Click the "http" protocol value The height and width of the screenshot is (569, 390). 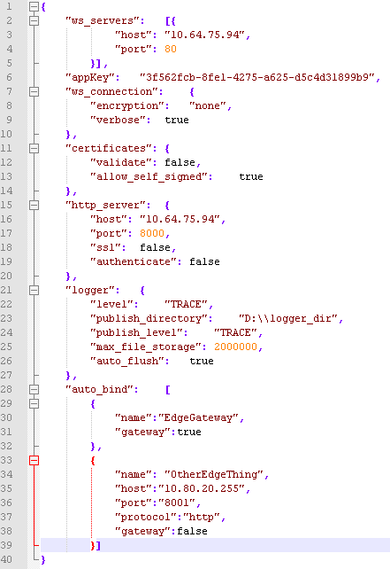pos(202,517)
